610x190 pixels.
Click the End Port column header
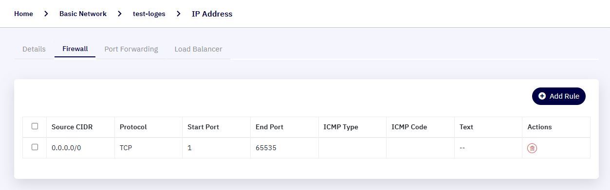[x=269, y=127]
